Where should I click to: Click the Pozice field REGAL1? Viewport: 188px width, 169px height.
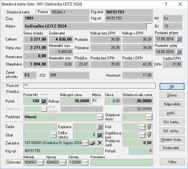click(x=70, y=12)
